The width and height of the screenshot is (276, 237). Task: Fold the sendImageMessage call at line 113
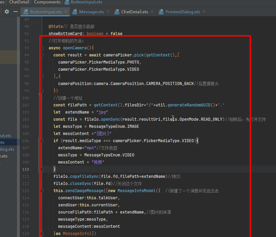click(x=42, y=191)
